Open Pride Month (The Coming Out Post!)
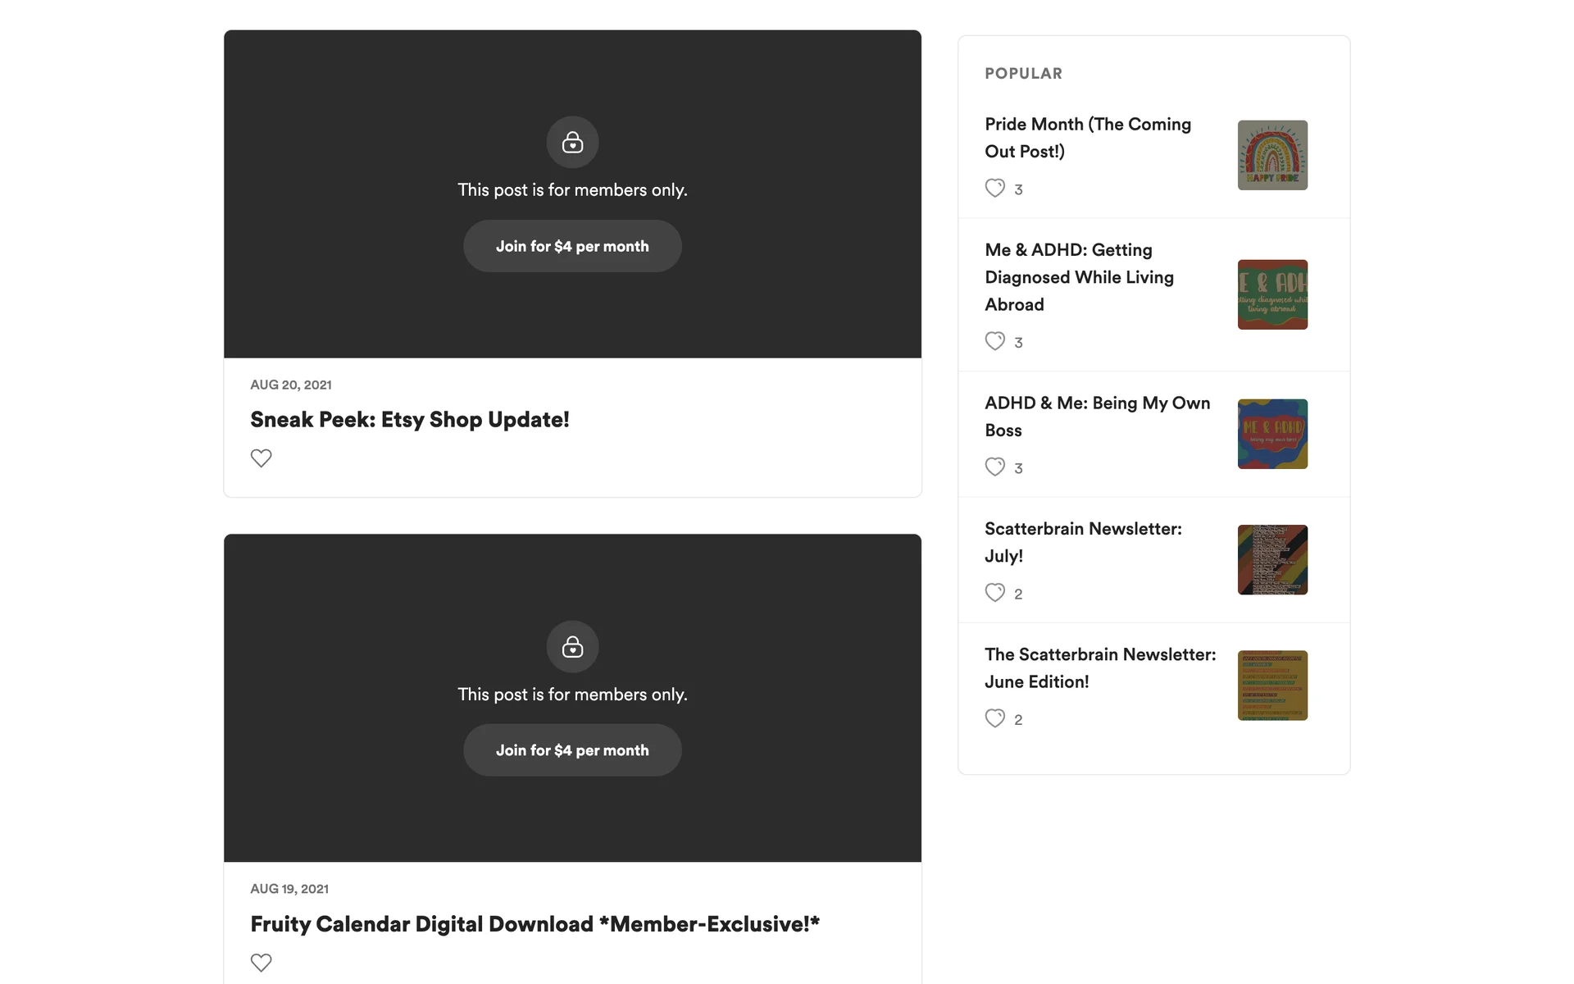Viewport: 1574px width, 984px height. [1087, 138]
